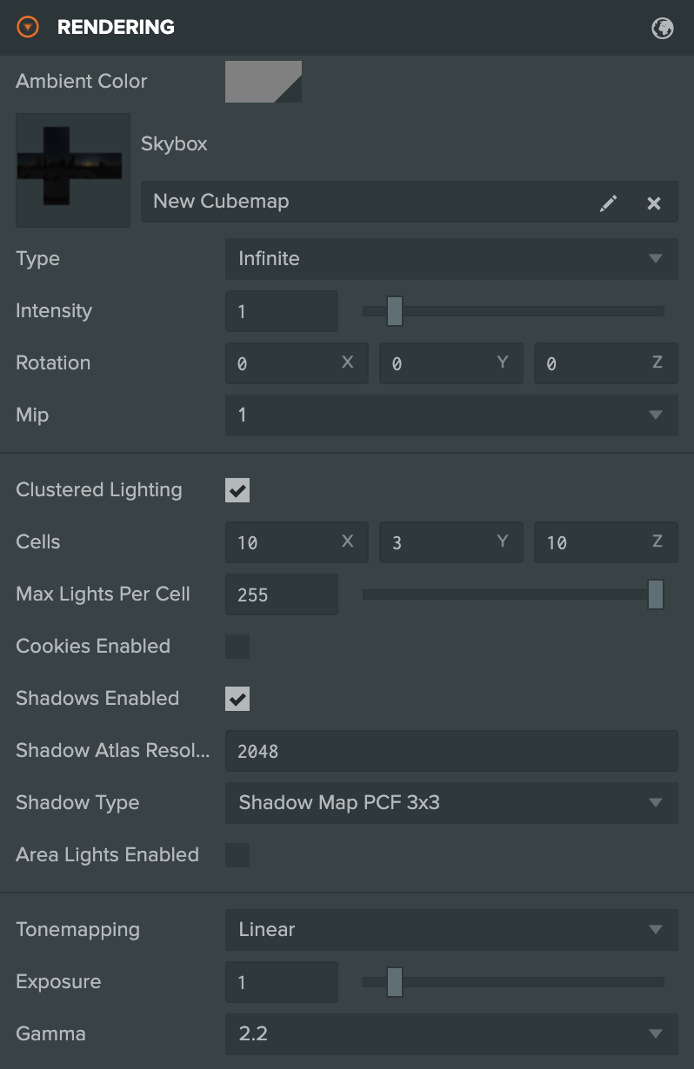Click the globe icon in the Rendering header
This screenshot has width=694, height=1069.
coord(663,28)
